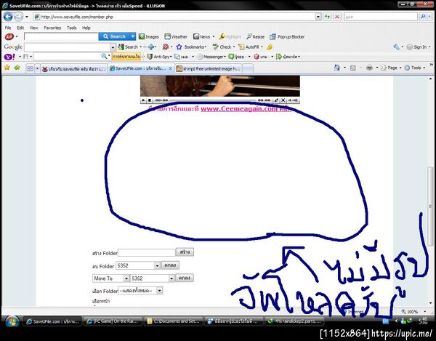436x341 pixels.
Task: Open Quick Tabs view icon
Action: point(30,68)
